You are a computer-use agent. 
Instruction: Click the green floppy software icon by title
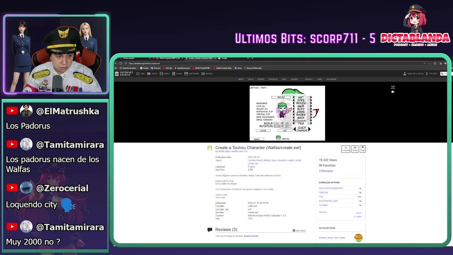point(210,148)
